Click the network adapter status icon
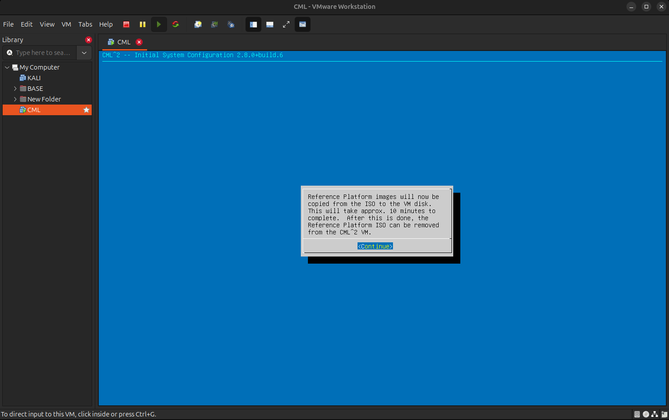 pos(655,414)
